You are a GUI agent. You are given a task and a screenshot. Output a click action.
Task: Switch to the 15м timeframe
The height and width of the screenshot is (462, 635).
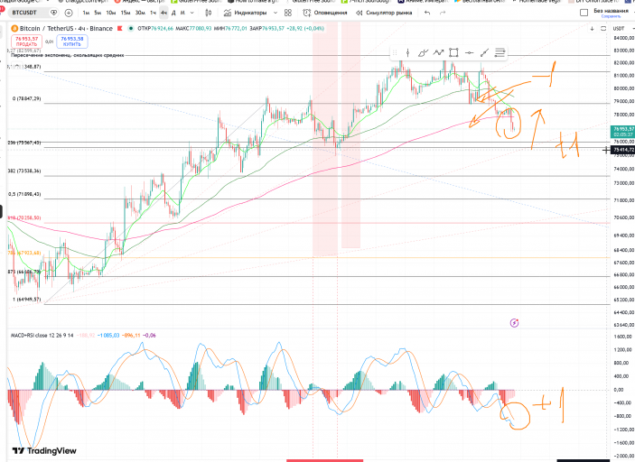pos(126,13)
